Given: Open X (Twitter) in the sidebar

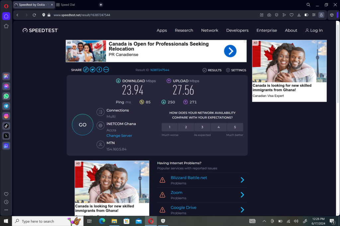Looking at the screenshot, I should (6, 136).
